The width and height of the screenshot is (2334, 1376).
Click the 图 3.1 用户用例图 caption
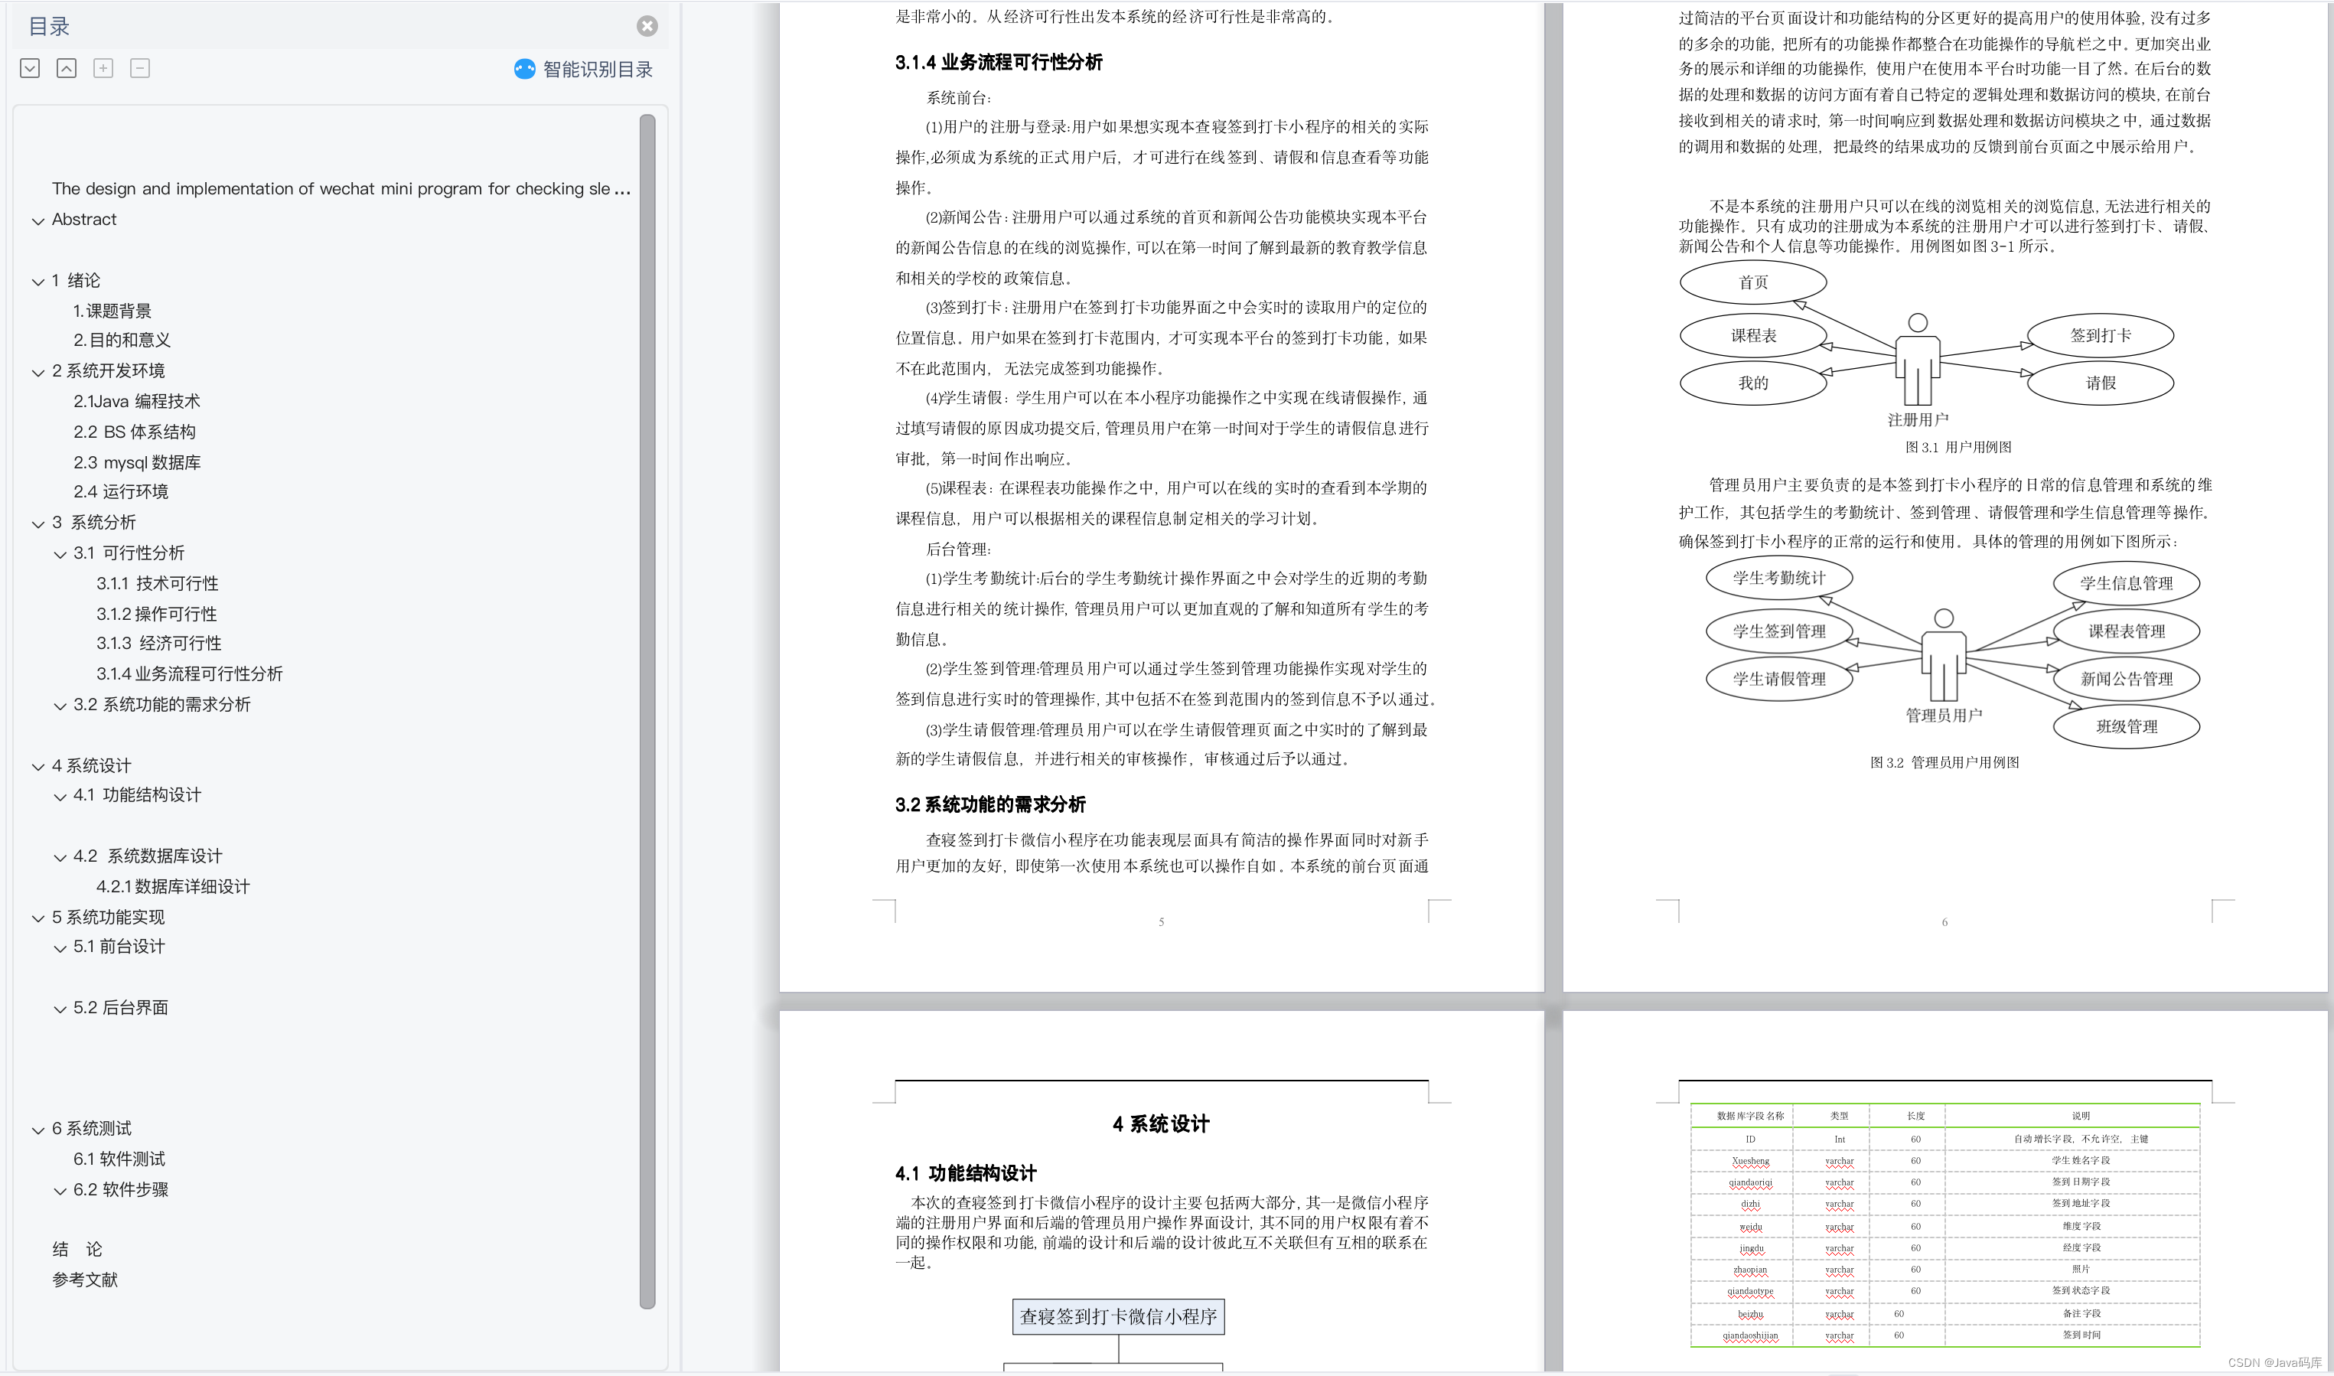click(x=1957, y=447)
